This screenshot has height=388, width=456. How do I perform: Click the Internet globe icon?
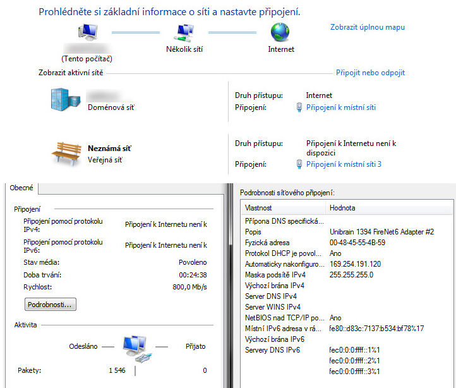pyautogui.click(x=280, y=32)
